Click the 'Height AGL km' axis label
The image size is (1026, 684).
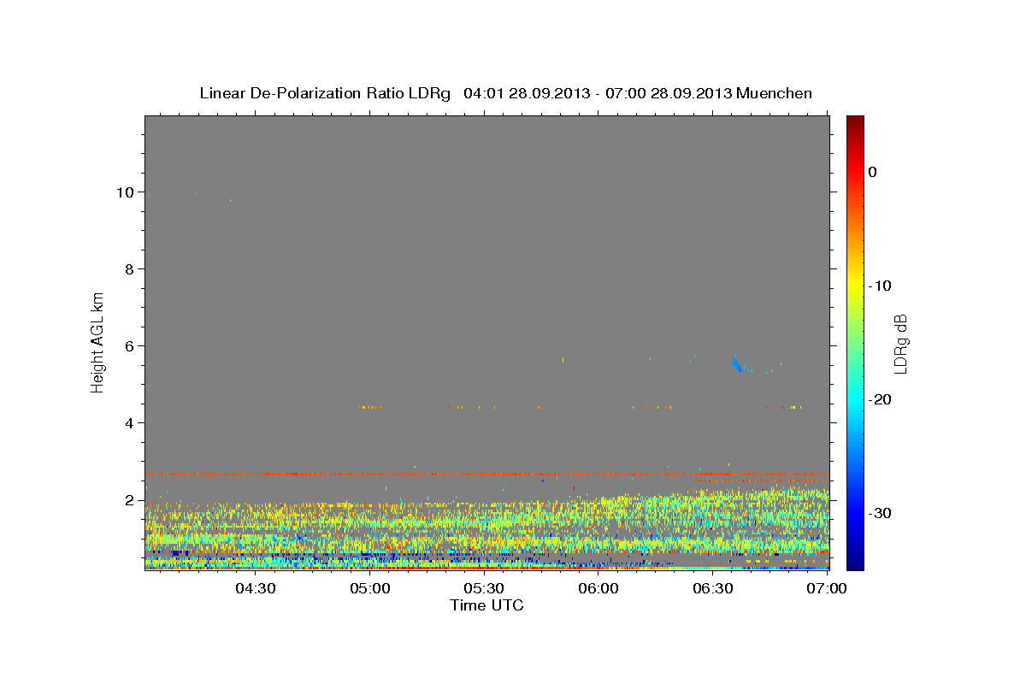pyautogui.click(x=97, y=342)
